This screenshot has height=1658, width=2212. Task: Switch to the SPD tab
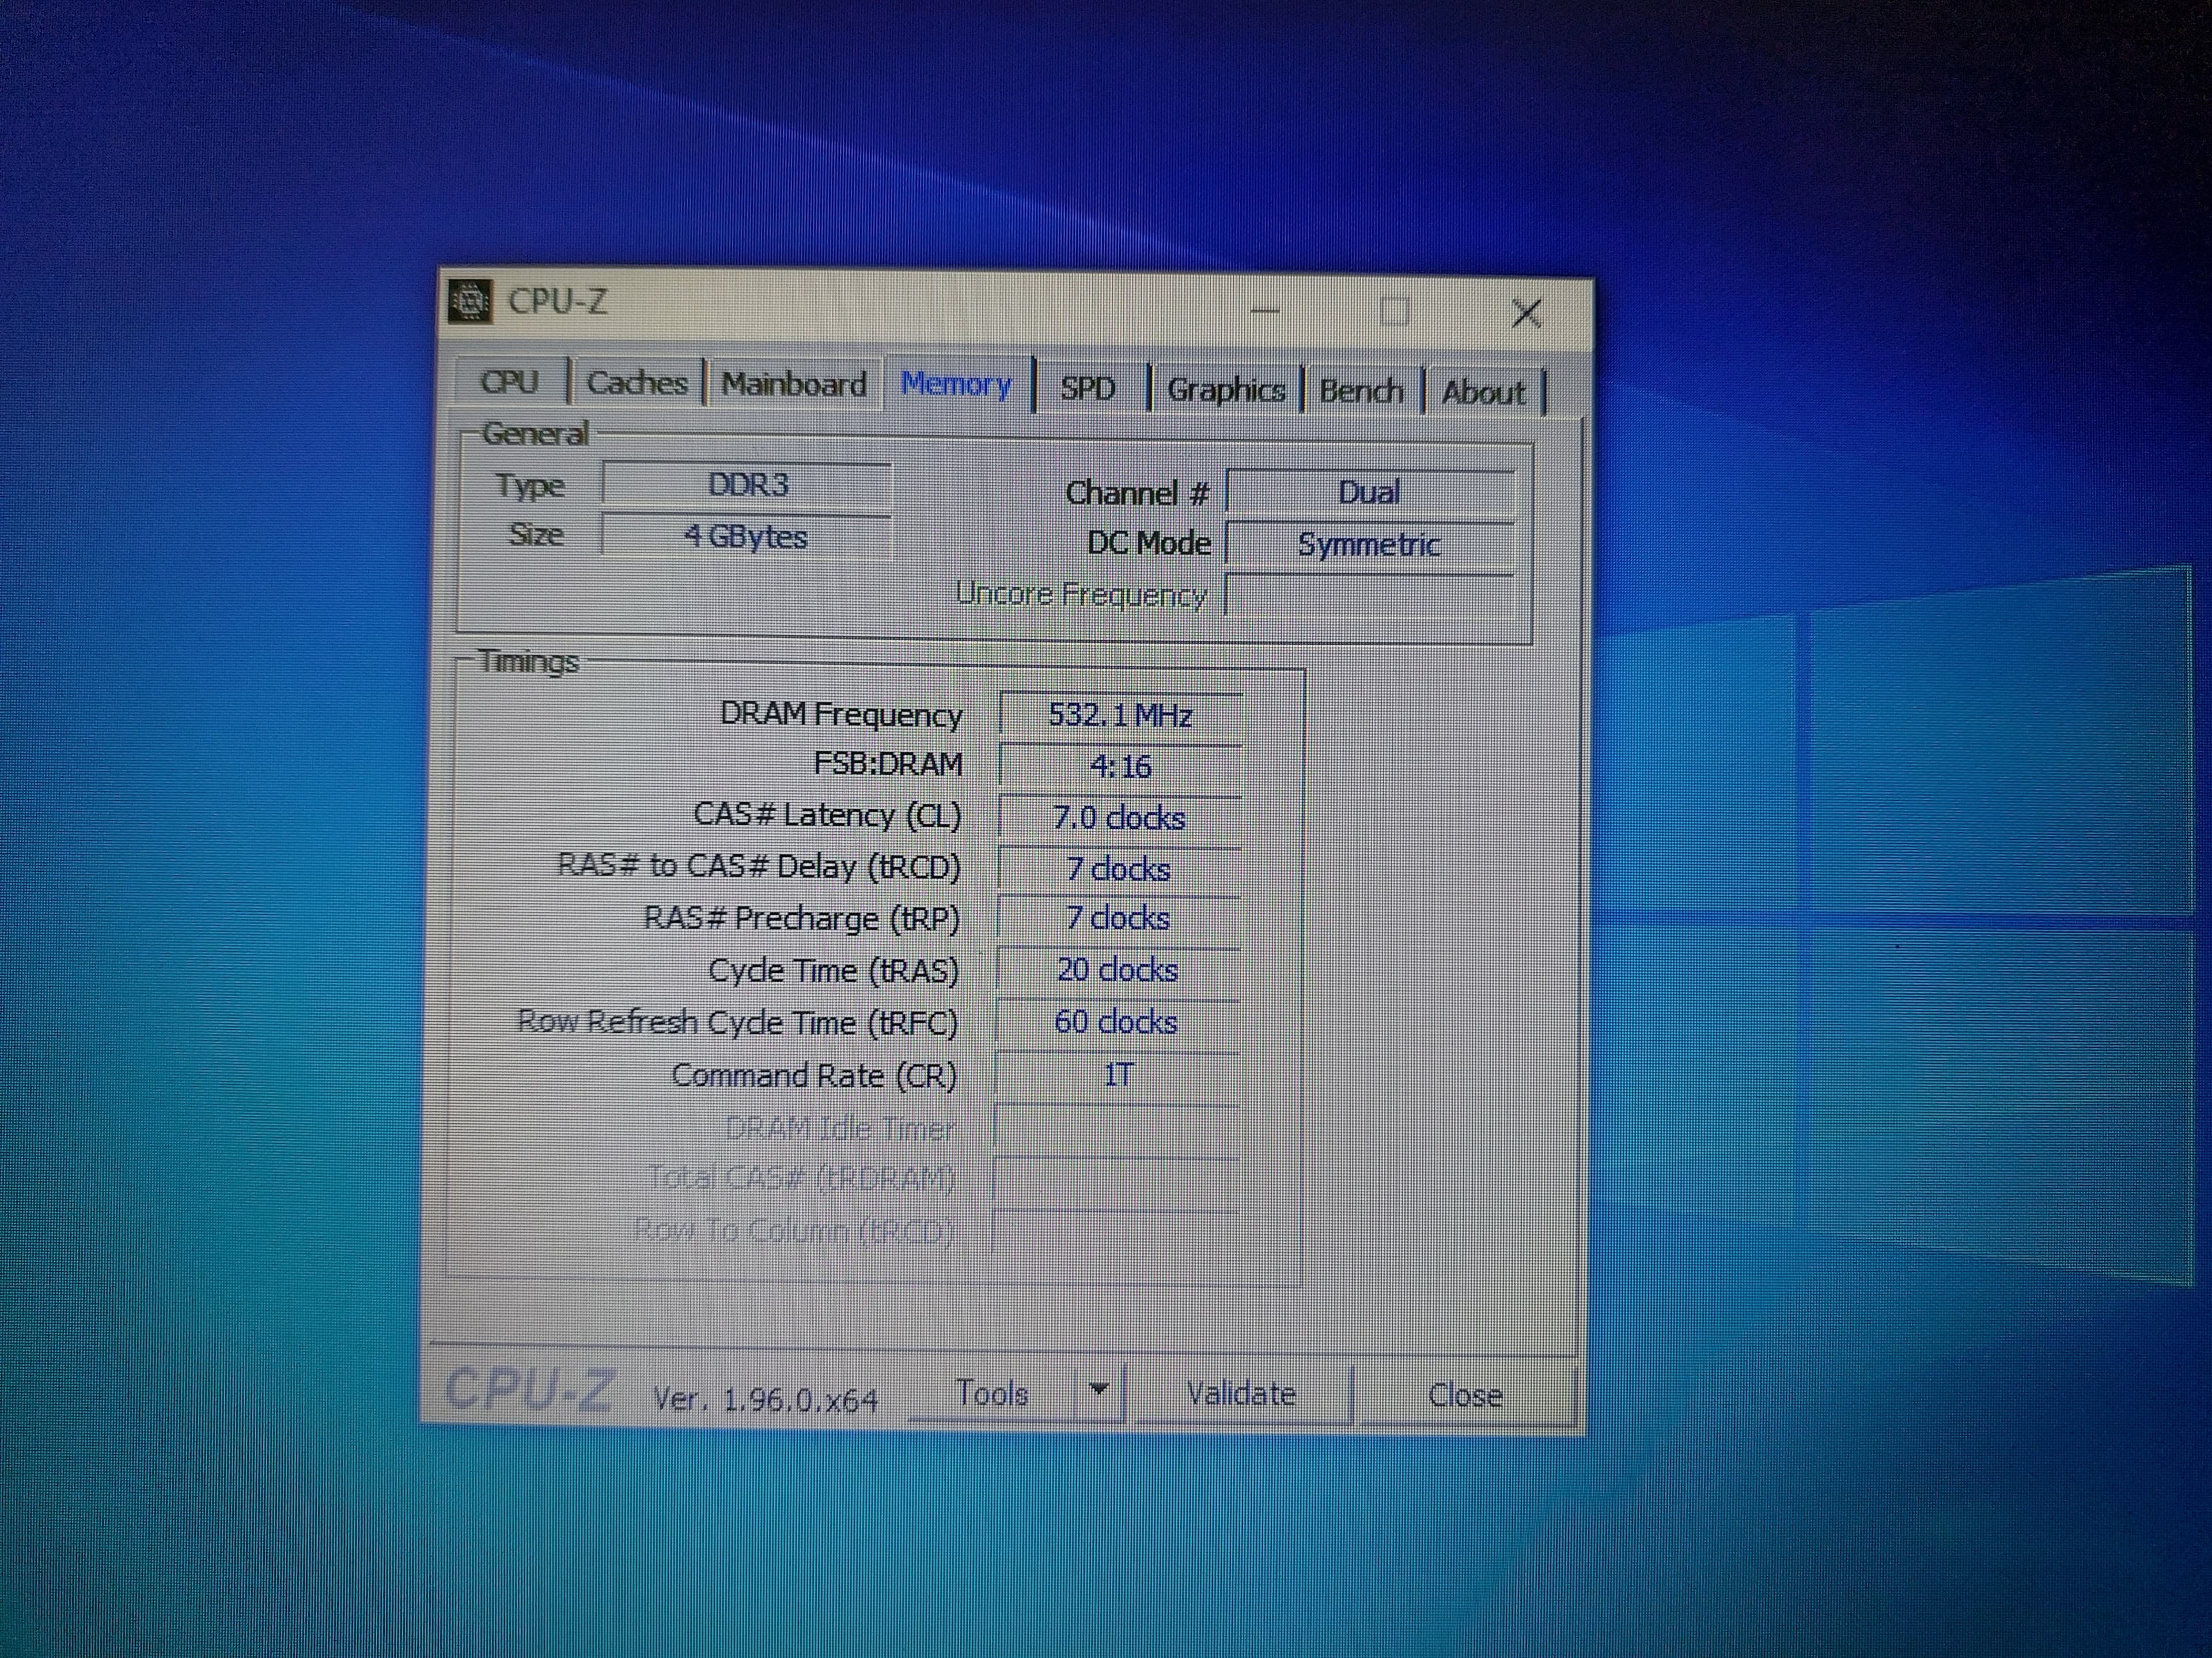click(1088, 388)
